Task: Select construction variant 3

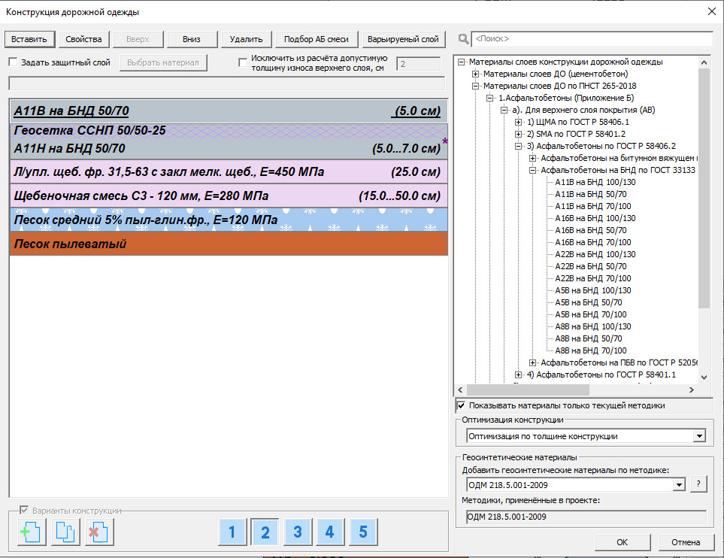Action: coord(298,532)
